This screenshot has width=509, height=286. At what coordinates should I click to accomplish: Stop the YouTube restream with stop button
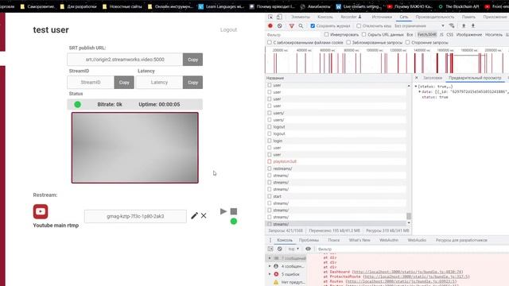[233, 211]
